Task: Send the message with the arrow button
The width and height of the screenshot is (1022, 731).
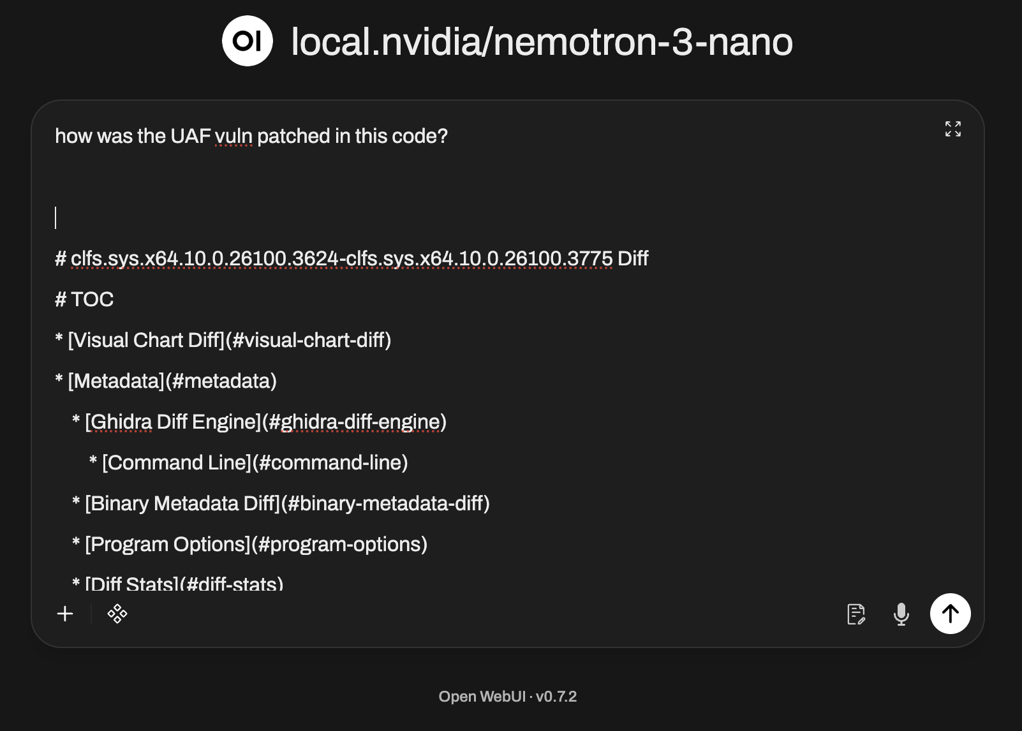Action: point(950,614)
